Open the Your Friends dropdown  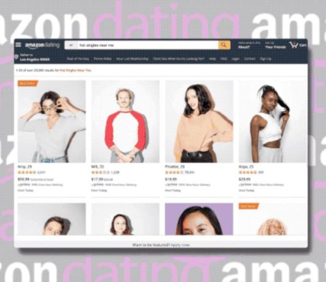click(275, 45)
